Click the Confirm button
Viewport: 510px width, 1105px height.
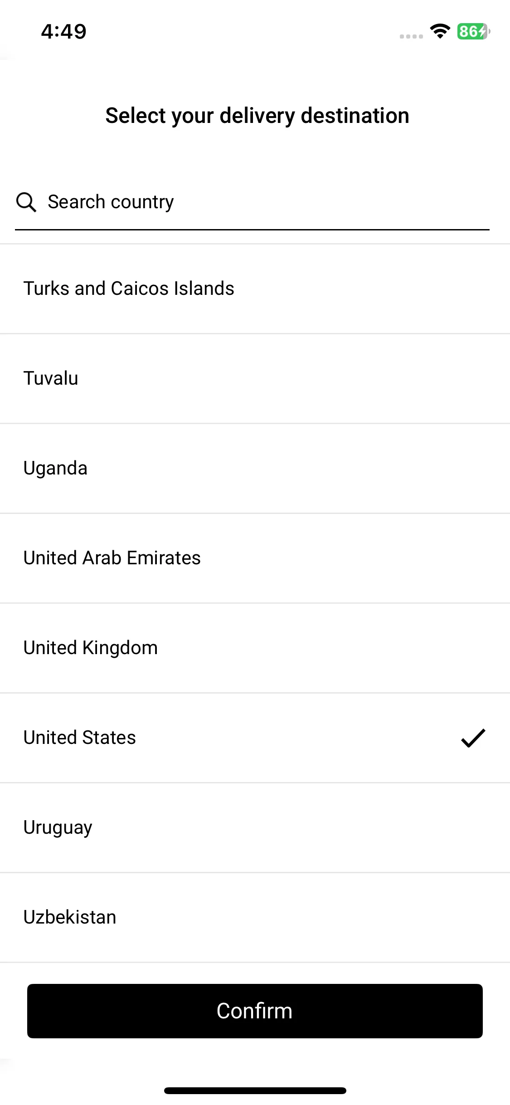(x=255, y=1011)
